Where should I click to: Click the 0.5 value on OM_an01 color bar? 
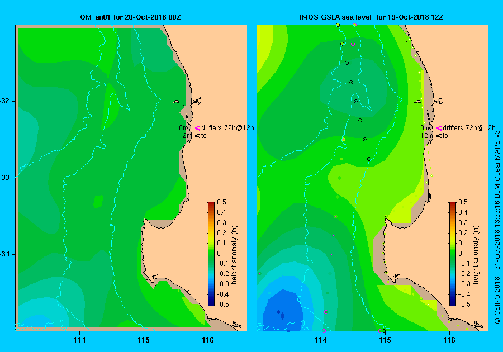click(x=222, y=202)
